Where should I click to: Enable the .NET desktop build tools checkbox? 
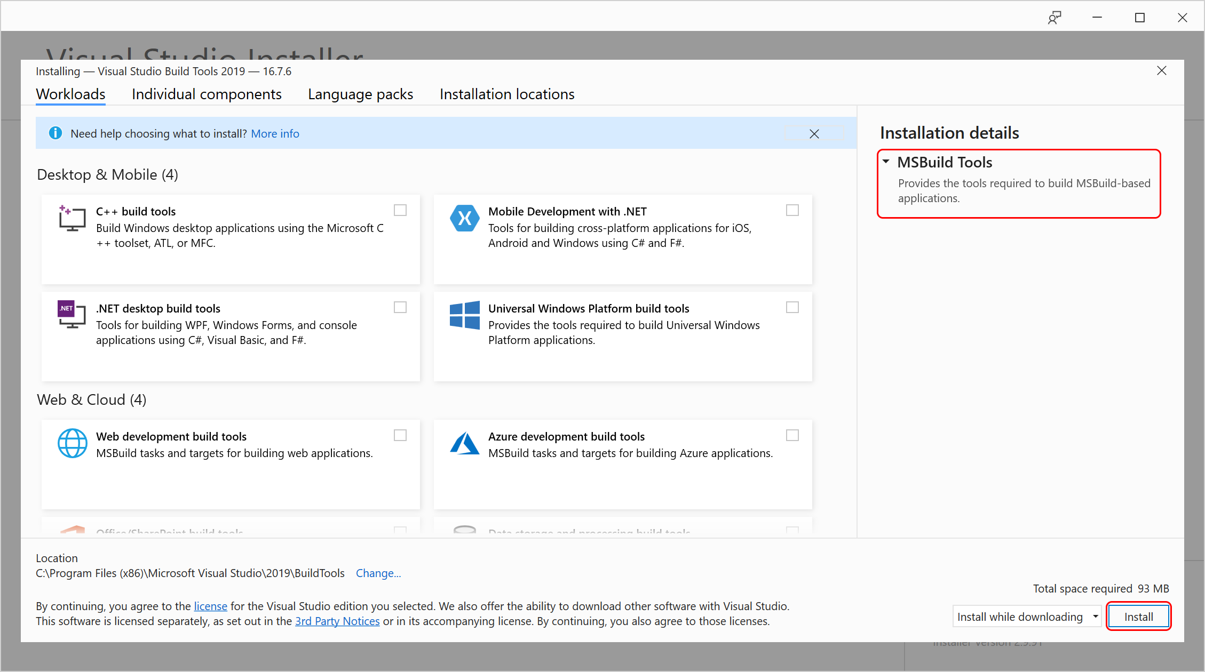[x=401, y=307]
